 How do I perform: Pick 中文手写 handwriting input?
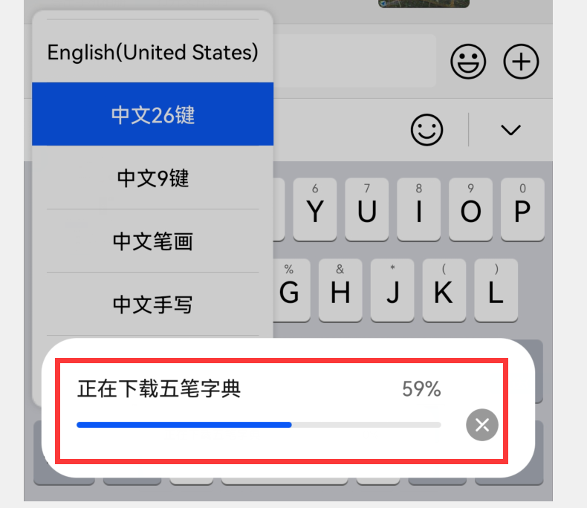153,304
